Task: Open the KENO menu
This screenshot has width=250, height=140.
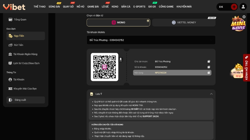Action: (115, 7)
